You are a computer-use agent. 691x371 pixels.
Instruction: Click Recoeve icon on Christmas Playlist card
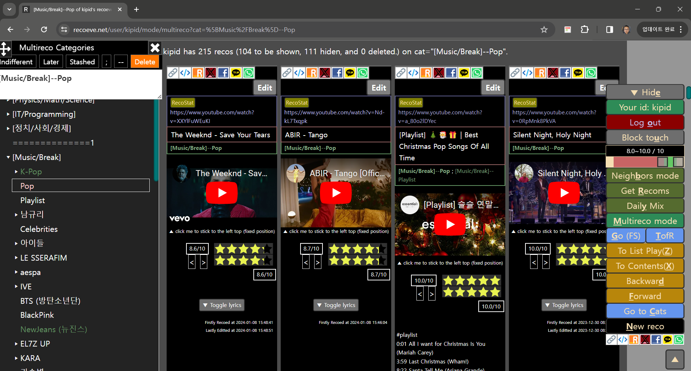tap(426, 73)
